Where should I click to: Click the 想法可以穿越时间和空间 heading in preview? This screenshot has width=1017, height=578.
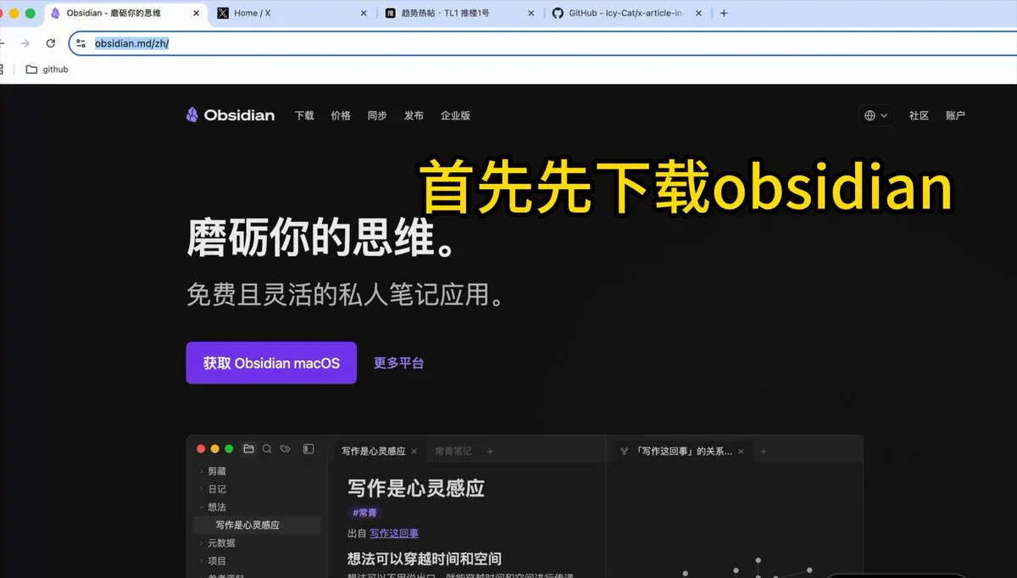point(425,559)
